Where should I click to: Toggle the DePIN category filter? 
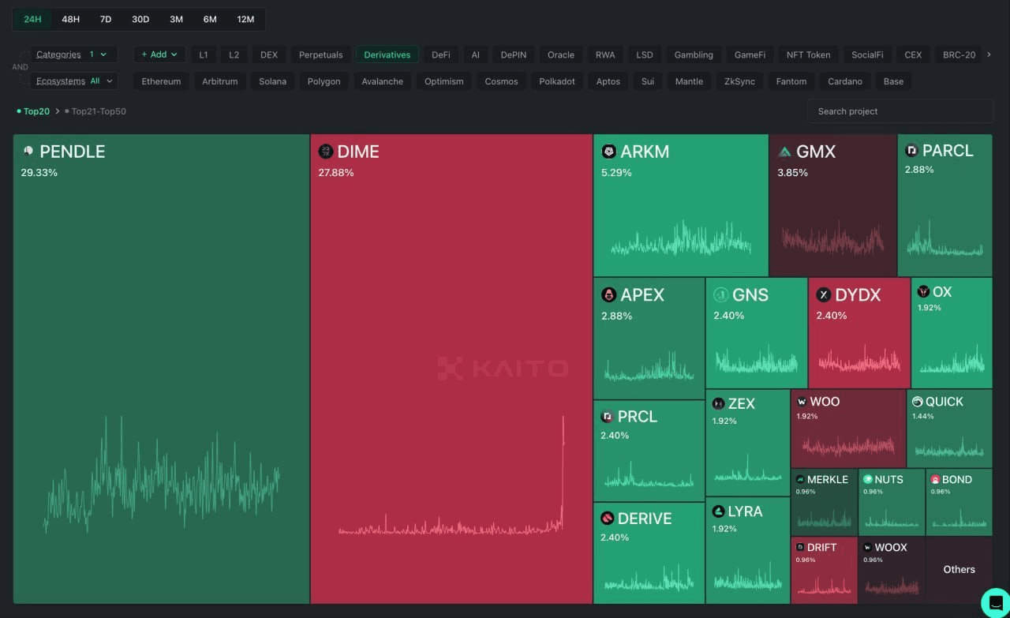coord(514,54)
